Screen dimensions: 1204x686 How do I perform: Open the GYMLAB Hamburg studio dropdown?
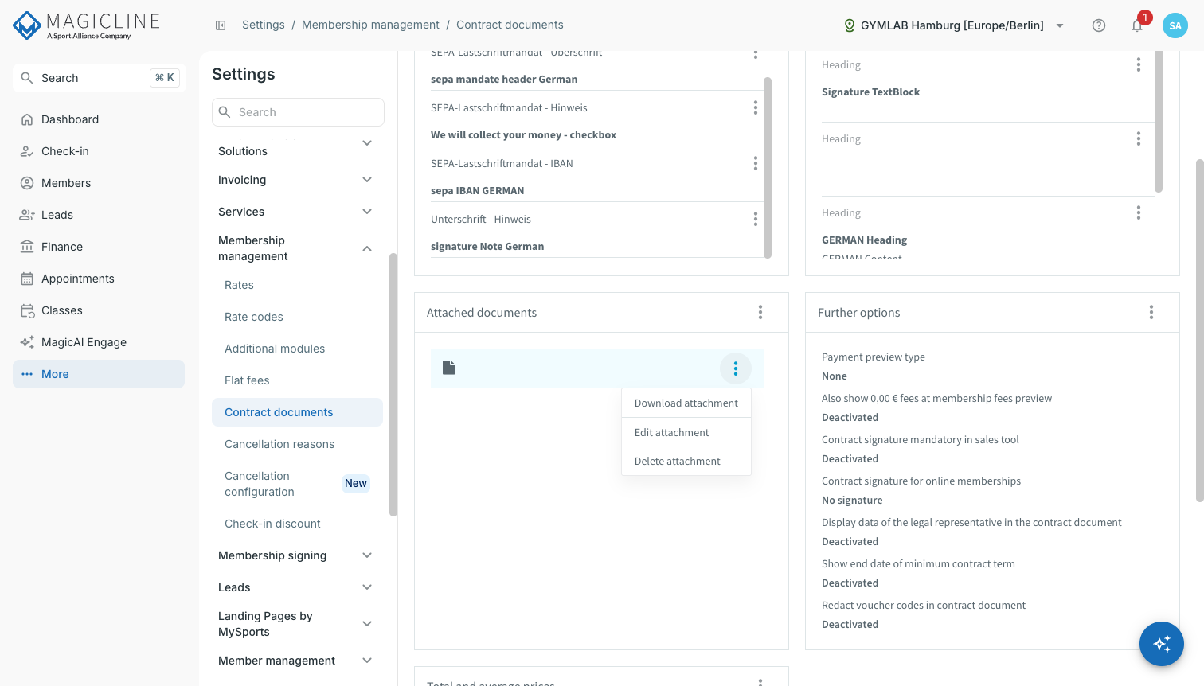coord(954,25)
